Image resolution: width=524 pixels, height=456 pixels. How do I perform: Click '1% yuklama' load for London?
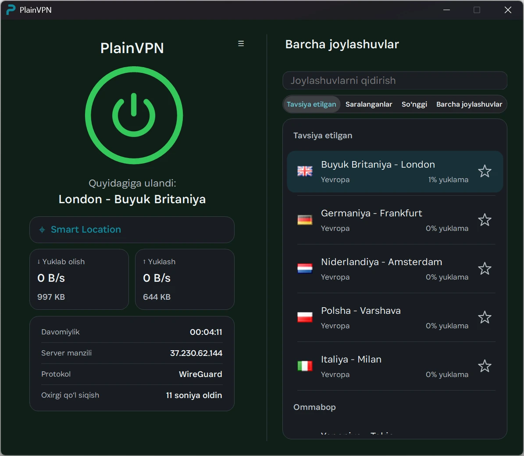coord(448,180)
